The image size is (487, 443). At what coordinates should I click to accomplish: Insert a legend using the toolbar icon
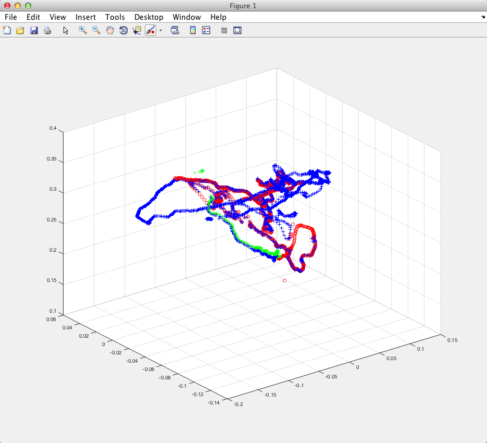coord(206,30)
